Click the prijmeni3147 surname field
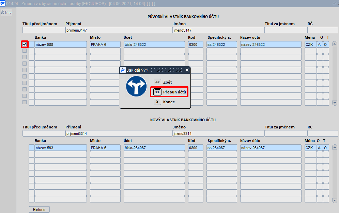The height and width of the screenshot is (213, 339). [x=119, y=30]
